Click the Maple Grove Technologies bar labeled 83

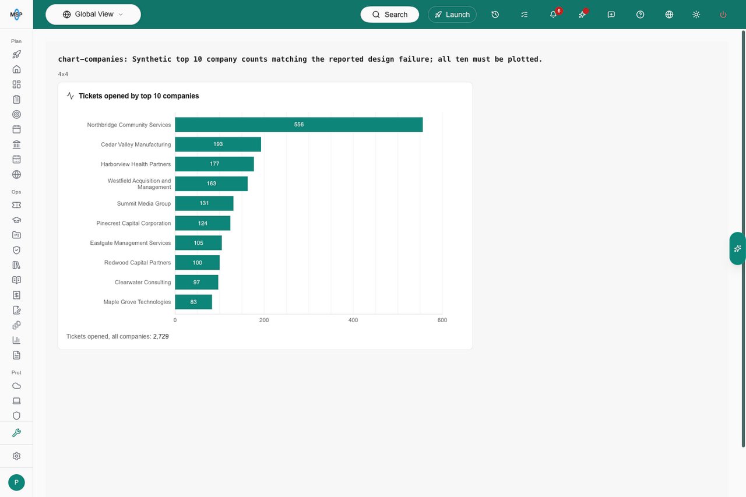193,302
